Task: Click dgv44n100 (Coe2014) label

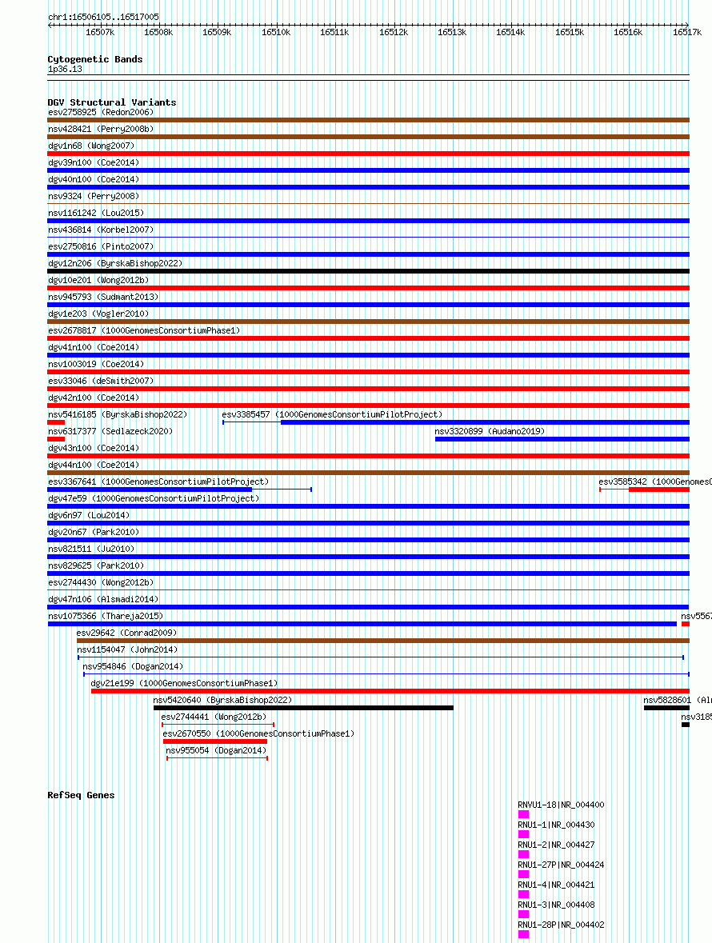Action: click(x=94, y=466)
